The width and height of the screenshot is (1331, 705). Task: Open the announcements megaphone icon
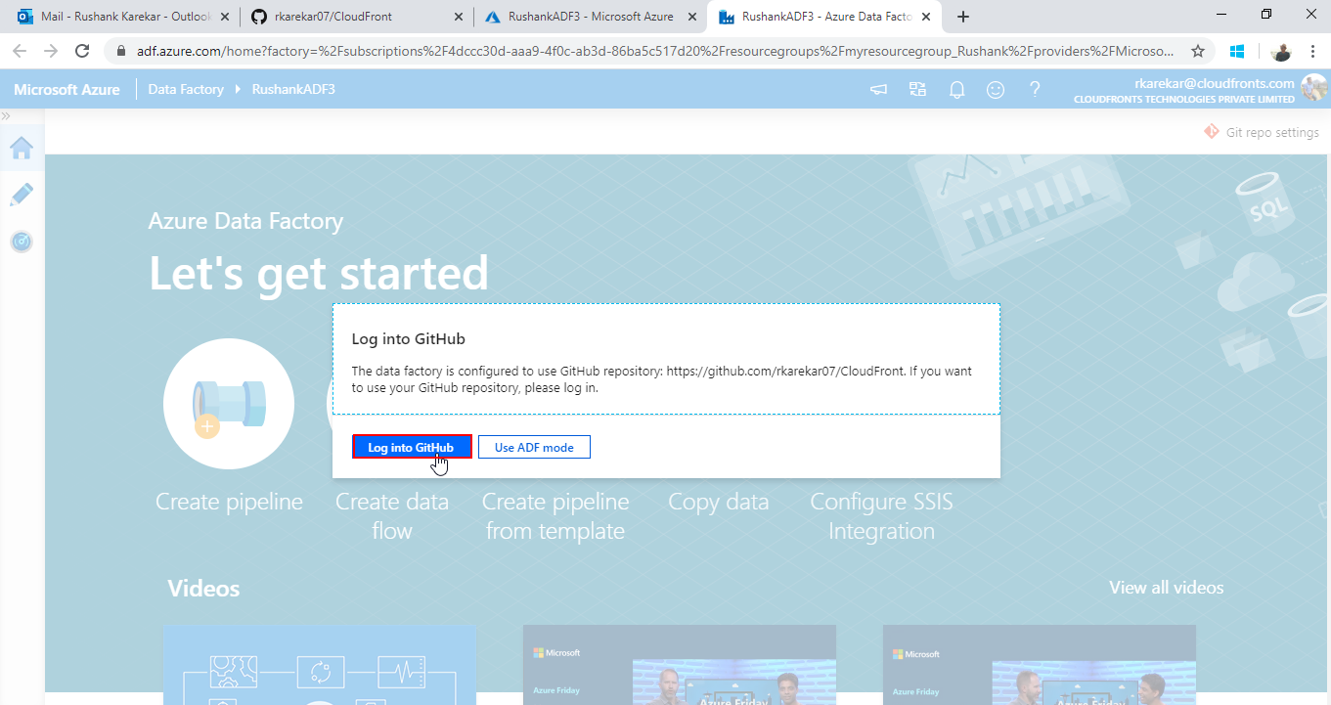879,90
